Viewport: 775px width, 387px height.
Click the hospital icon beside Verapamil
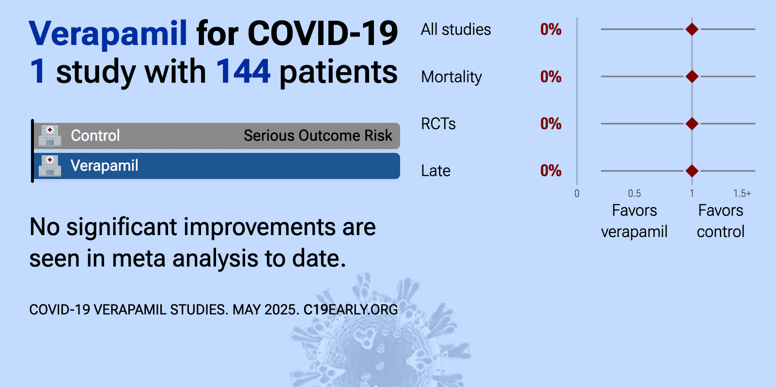coord(50,165)
